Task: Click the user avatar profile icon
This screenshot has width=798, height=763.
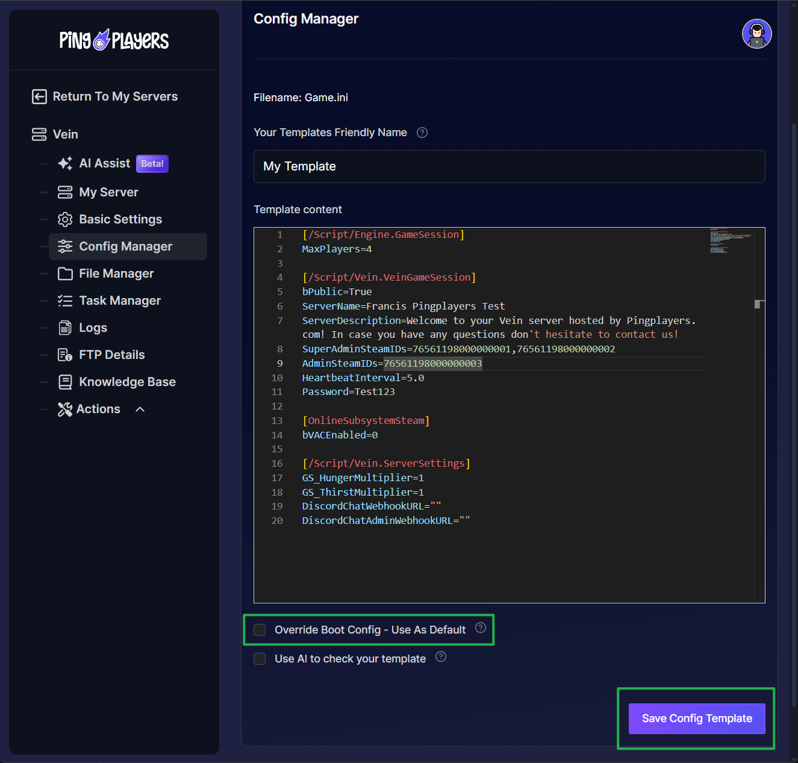Action: pyautogui.click(x=756, y=34)
